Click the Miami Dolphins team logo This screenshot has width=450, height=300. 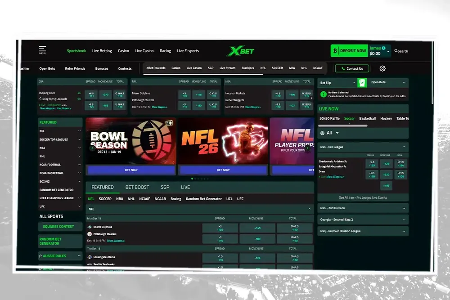pos(90,227)
